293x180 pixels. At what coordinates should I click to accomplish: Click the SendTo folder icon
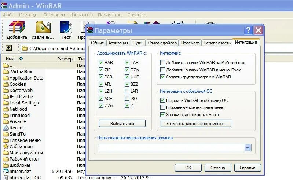pyautogui.click(x=6, y=134)
